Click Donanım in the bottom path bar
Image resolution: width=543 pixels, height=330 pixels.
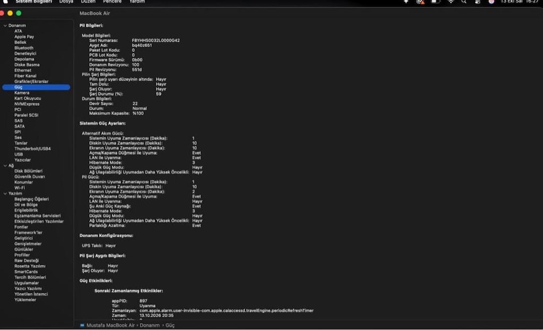[150, 325]
